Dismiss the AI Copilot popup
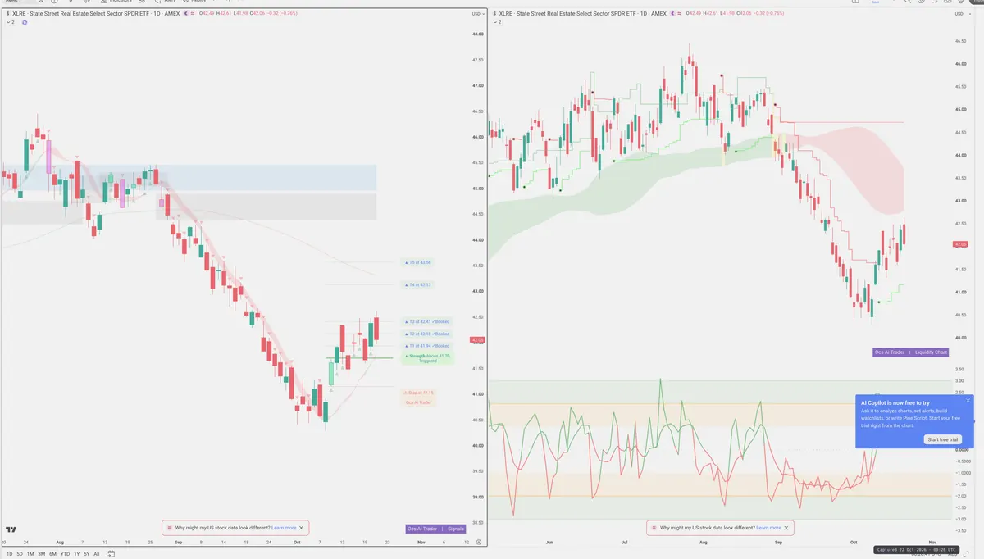984x559 pixels. coord(968,401)
